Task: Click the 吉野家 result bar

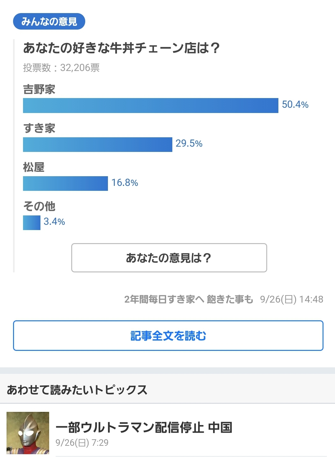Action: [151, 106]
